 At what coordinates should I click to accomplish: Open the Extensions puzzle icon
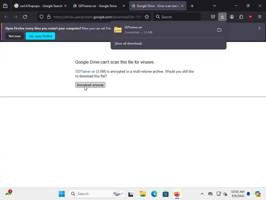pyautogui.click(x=241, y=17)
